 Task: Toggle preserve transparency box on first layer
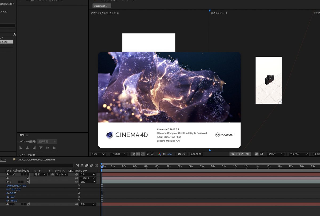[49, 175]
